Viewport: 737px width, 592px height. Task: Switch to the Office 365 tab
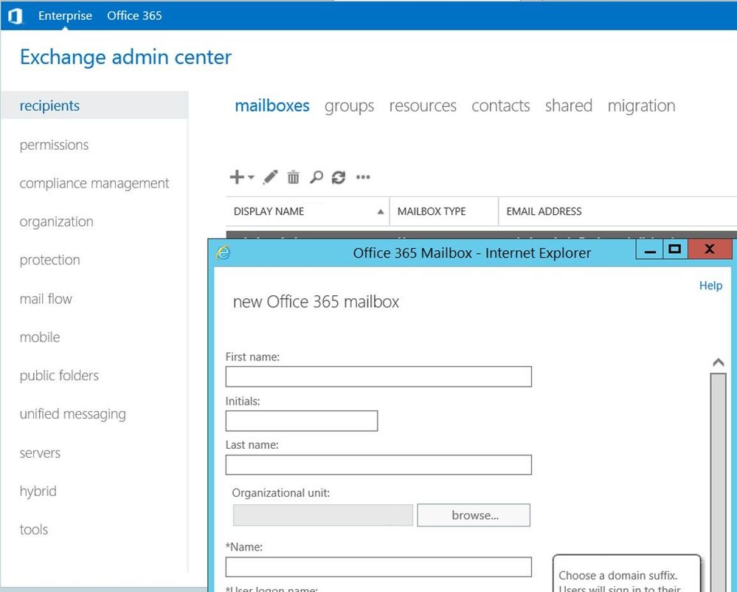134,16
